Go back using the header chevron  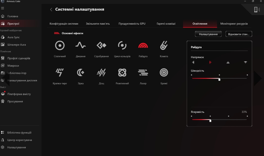(51, 10)
